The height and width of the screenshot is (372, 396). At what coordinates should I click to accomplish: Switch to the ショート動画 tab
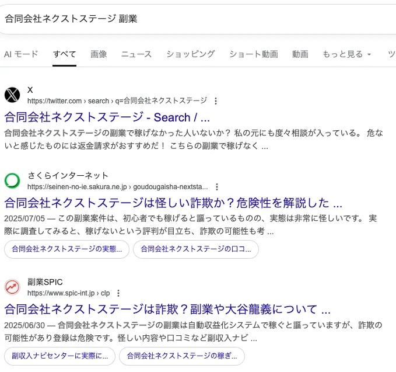tap(254, 54)
